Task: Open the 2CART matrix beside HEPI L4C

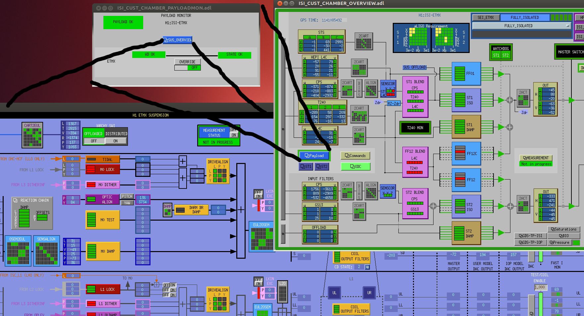Action: pos(359,67)
